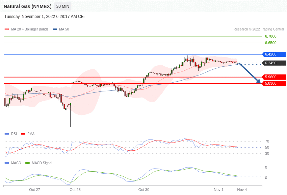Click the dark 6.2450 current price tag
This screenshot has width=287, height=195.
(274, 63)
